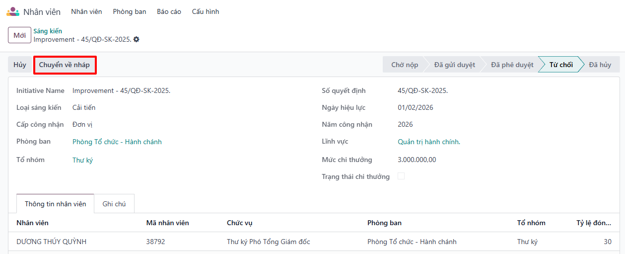This screenshot has width=625, height=254.
Task: Click the Năm công nhận value 2026
Action: 405,124
